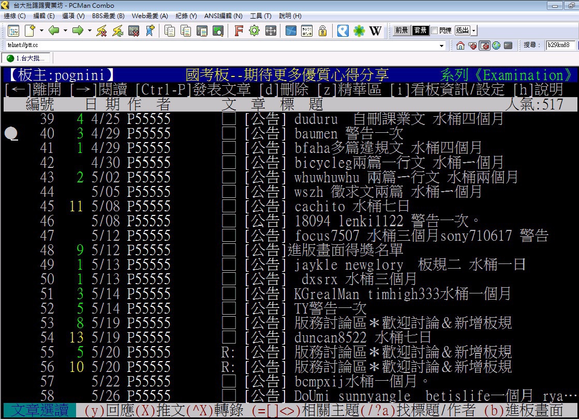
Task: Open the 連線 (C) menu
Action: click(x=15, y=16)
